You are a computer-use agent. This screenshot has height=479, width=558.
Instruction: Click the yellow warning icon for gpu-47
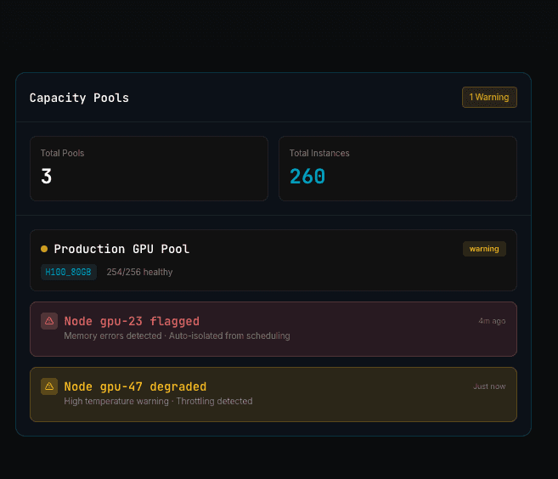[48, 386]
